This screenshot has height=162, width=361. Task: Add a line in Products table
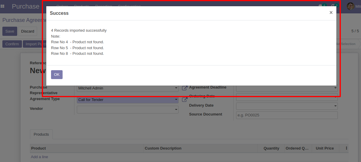[x=39, y=157]
